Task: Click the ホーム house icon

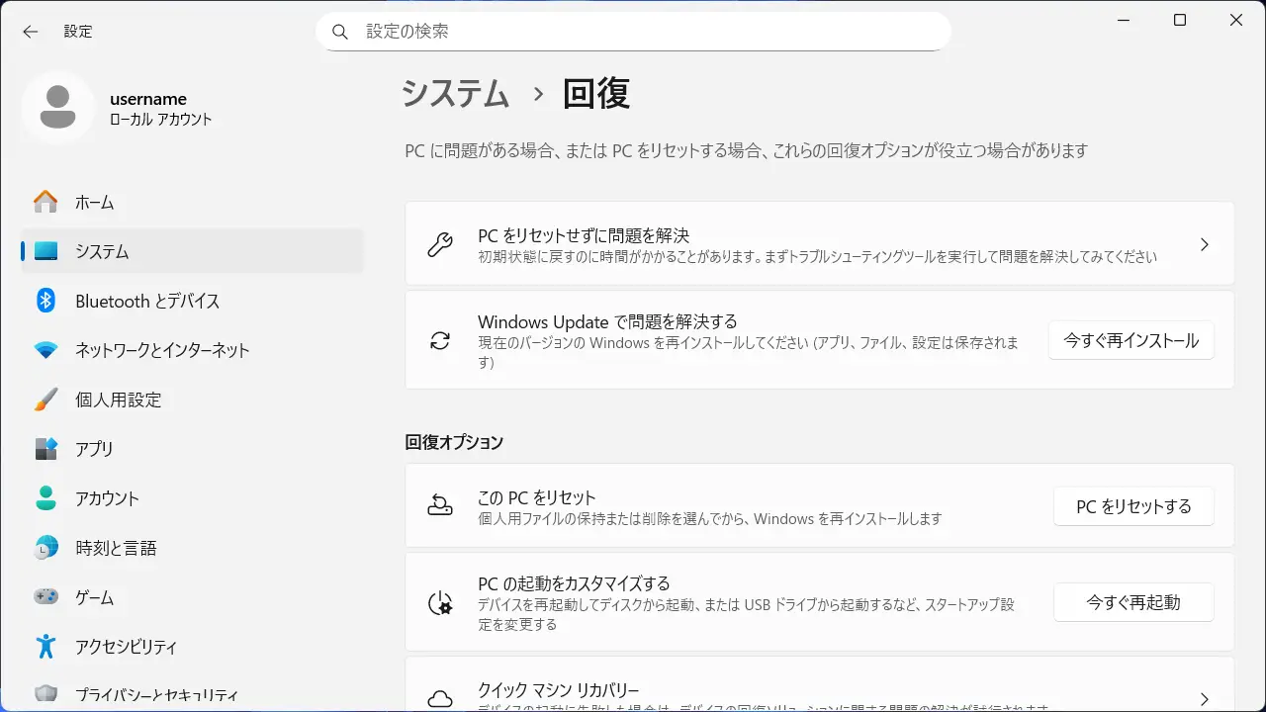Action: [x=45, y=202]
